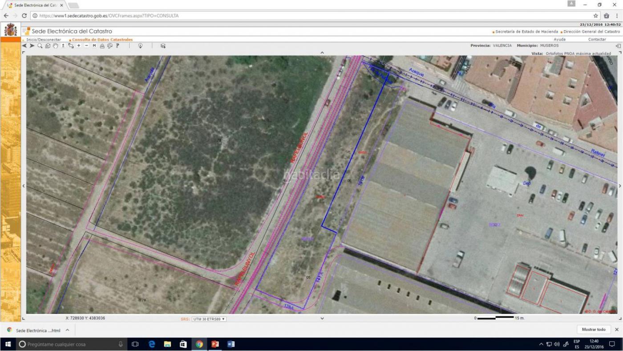
Task: Select the M measure tool
Action: point(94,46)
